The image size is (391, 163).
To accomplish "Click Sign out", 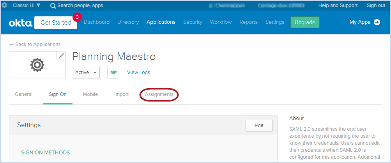I will tap(376, 5).
